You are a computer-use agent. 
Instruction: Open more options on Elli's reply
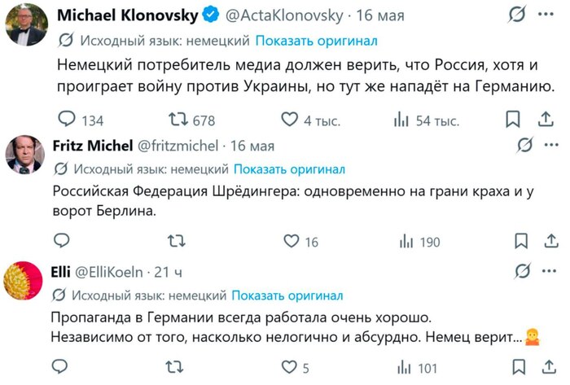[x=549, y=271]
